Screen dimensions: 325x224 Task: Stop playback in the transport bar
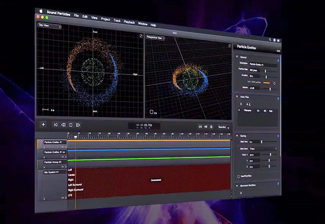[71, 125]
